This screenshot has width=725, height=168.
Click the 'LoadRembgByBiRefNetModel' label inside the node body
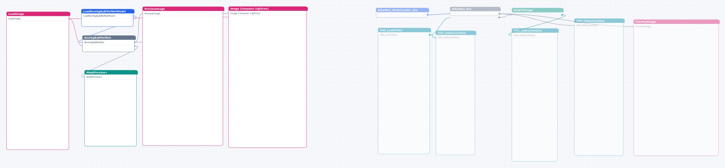pyautogui.click(x=99, y=16)
